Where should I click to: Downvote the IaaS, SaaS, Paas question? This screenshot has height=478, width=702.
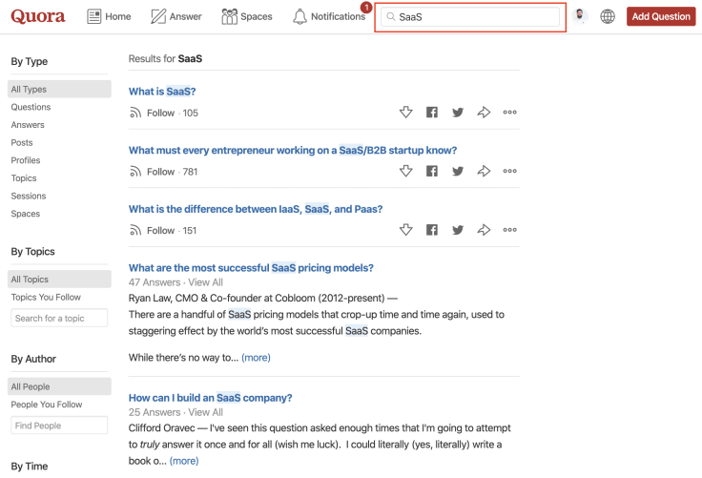coord(406,230)
